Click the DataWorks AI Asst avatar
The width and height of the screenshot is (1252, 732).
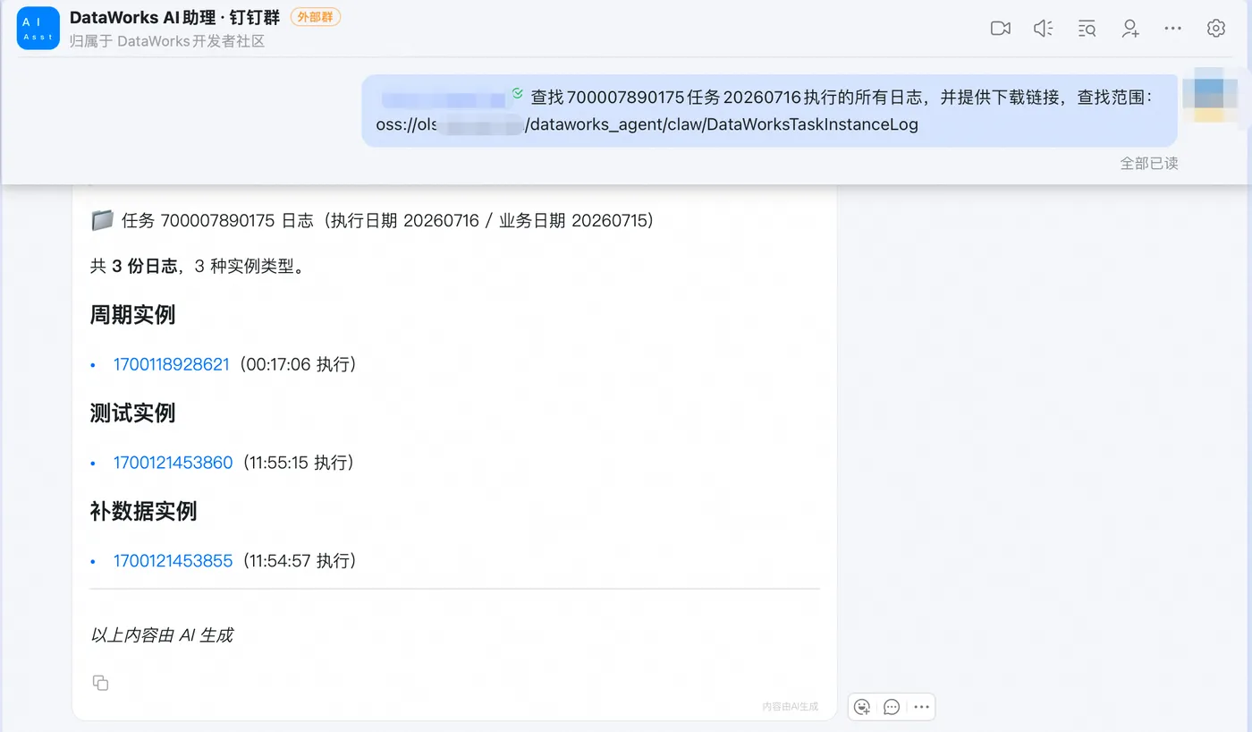tap(38, 29)
